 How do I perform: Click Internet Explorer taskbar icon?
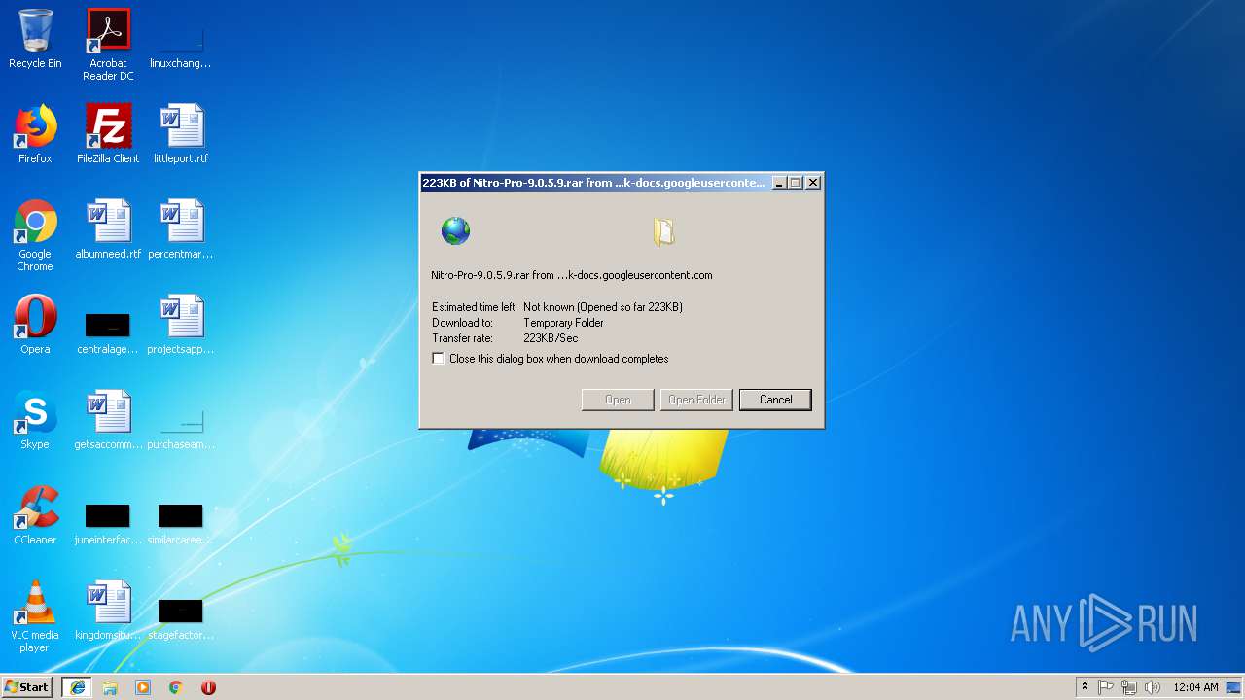click(77, 687)
